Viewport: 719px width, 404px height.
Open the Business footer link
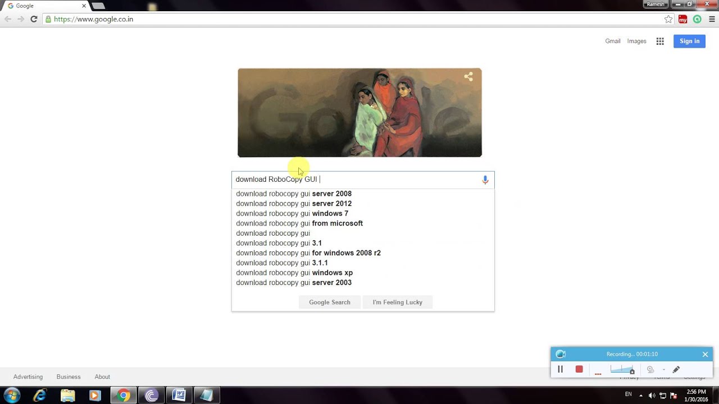click(69, 377)
